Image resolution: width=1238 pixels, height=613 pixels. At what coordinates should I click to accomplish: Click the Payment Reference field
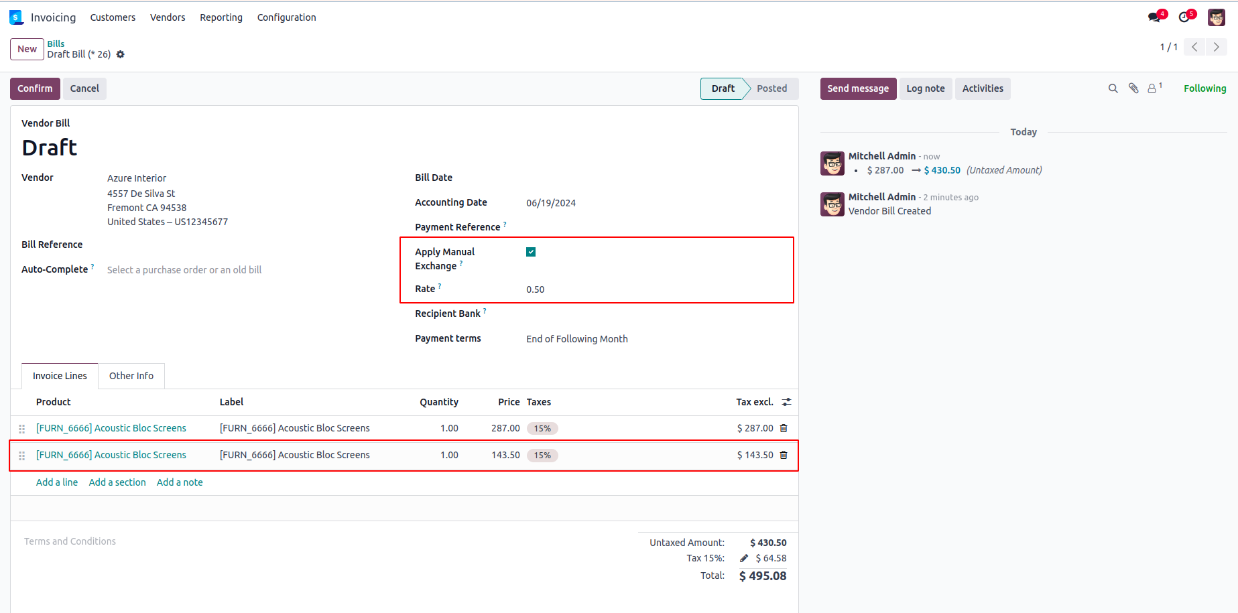pyautogui.click(x=657, y=227)
